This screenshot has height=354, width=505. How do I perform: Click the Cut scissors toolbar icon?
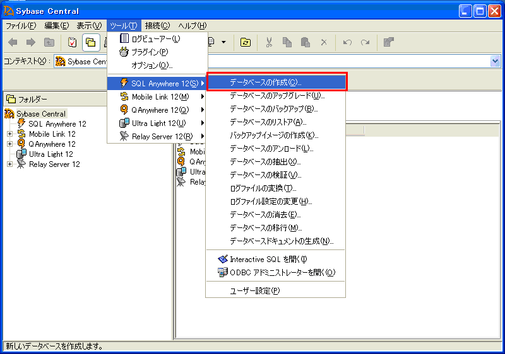(269, 42)
